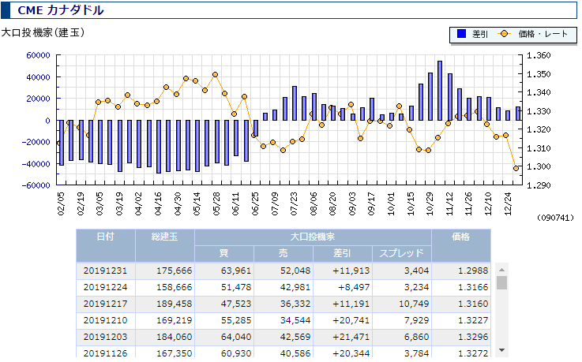Click the 価格 column header
The height and width of the screenshot is (362, 582).
[x=461, y=245]
